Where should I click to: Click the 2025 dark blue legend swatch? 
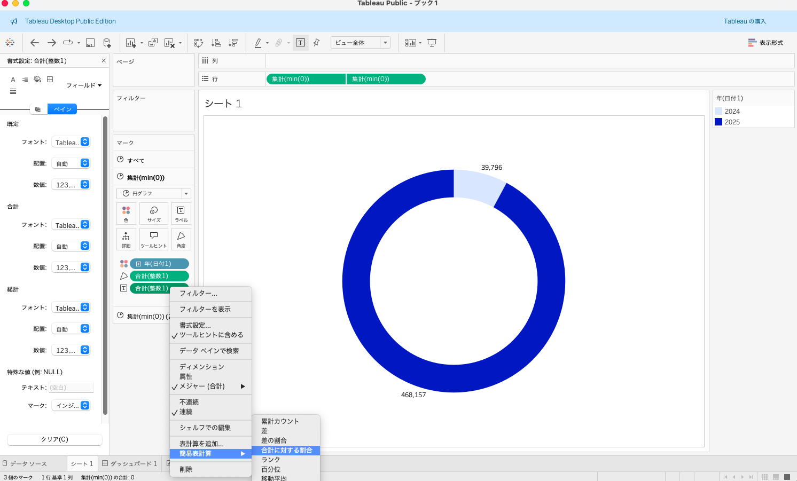718,122
